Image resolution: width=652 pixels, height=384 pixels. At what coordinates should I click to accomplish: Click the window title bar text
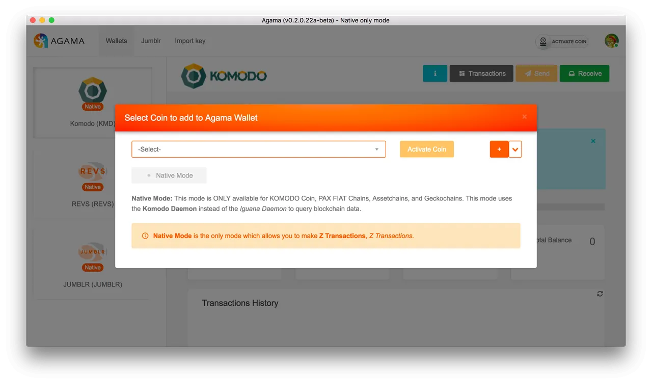coord(326,20)
